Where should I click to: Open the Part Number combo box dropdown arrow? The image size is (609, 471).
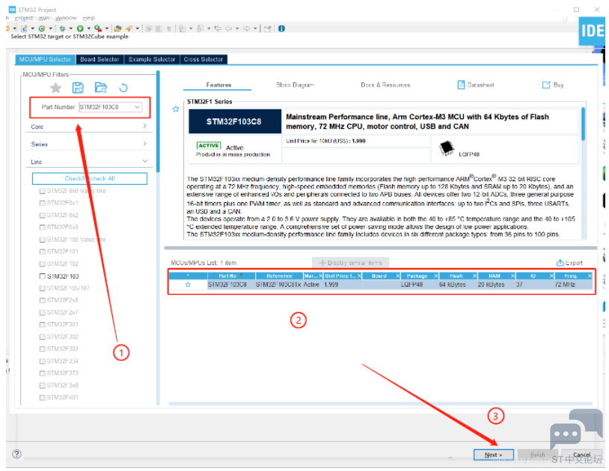137,107
